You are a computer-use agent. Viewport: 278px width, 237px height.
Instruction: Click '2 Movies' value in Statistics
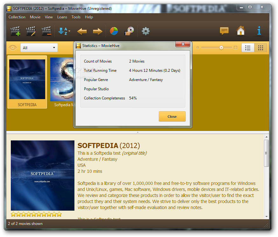(x=137, y=61)
